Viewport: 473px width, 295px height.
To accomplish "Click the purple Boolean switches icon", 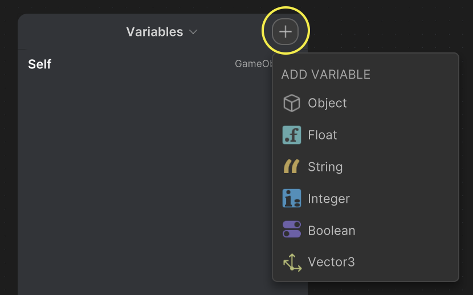I will tap(292, 230).
